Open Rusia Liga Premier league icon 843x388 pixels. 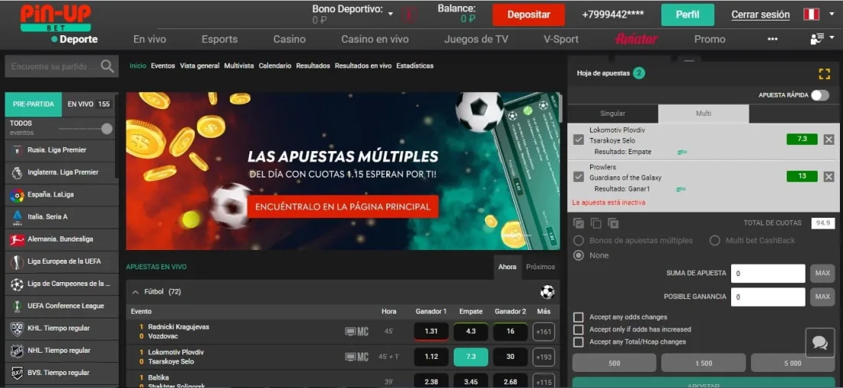coord(17,150)
